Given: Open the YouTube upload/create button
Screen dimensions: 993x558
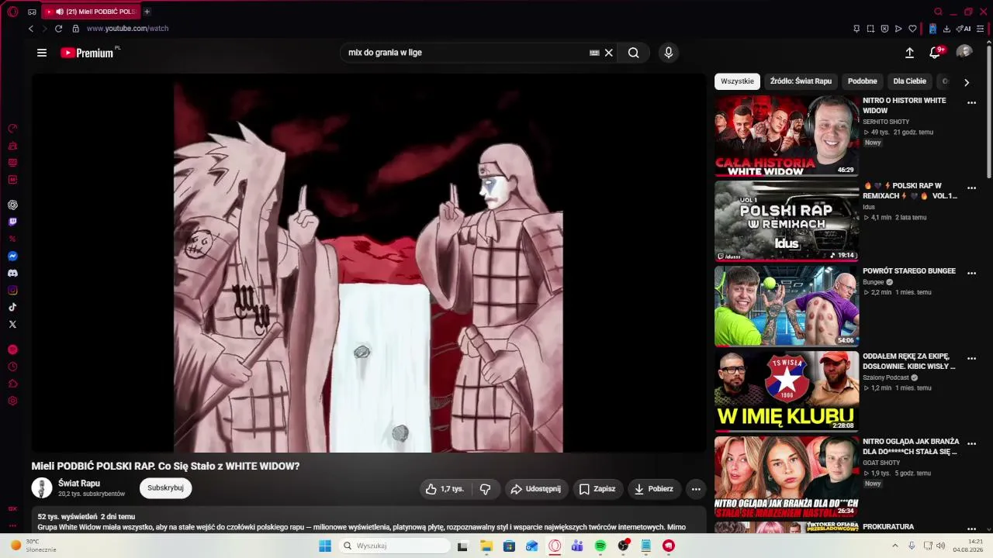Looking at the screenshot, I should tap(909, 53).
